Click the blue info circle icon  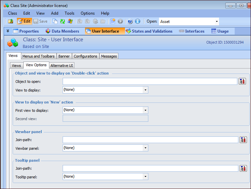click(137, 21)
